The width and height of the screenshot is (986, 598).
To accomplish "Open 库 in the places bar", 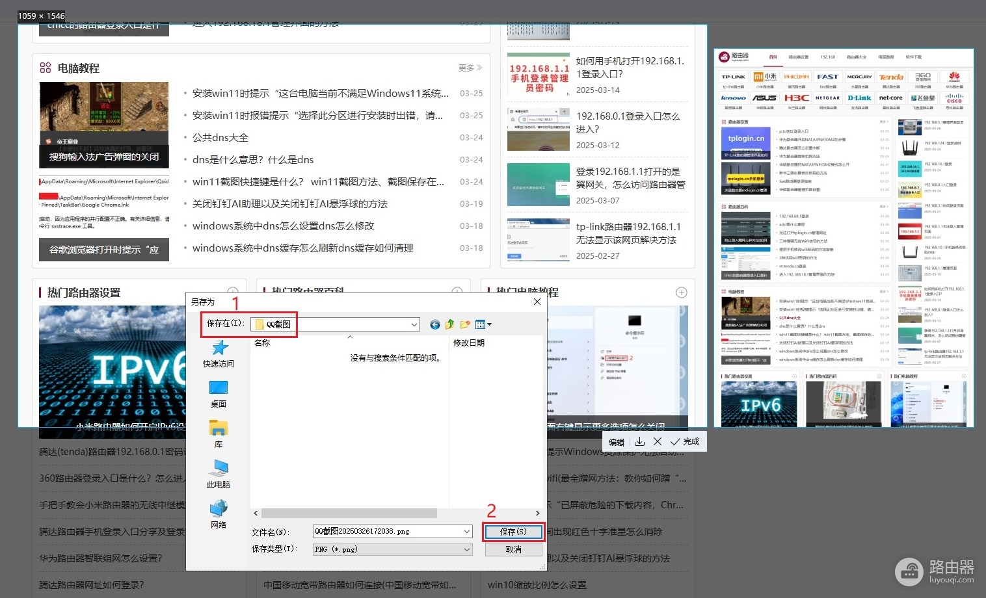I will click(219, 435).
